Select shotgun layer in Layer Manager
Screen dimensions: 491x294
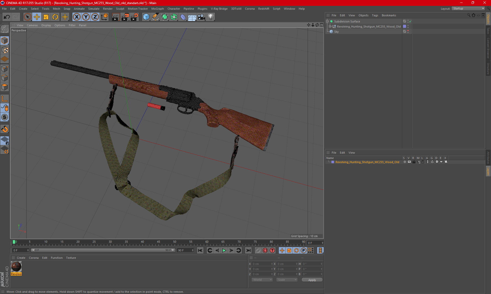point(367,162)
